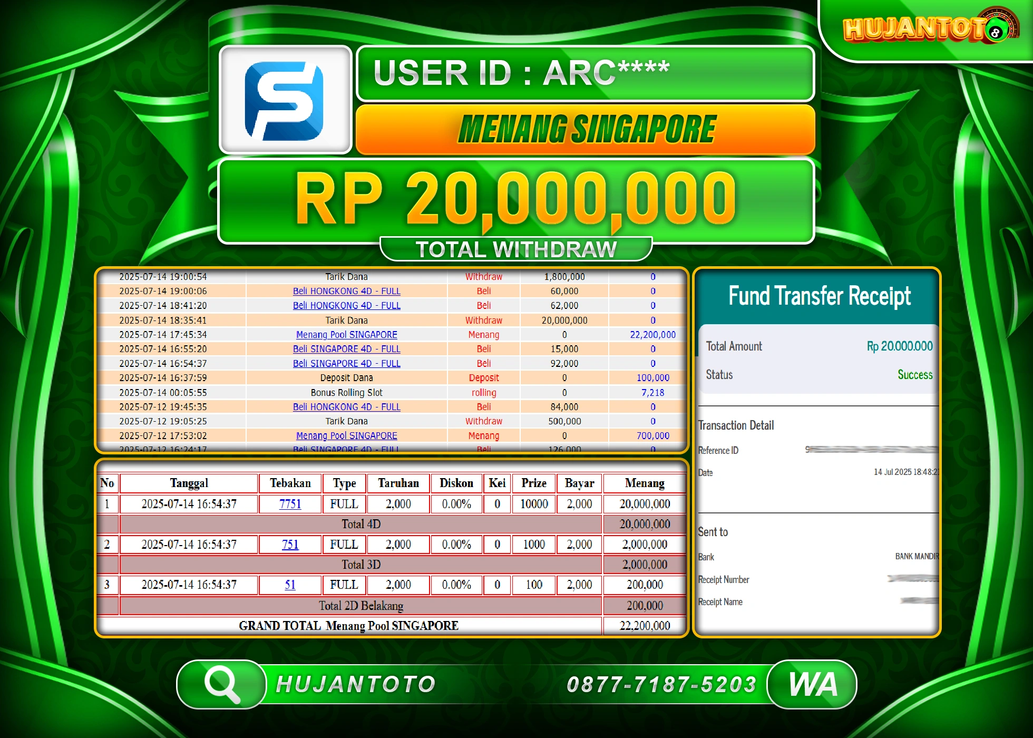The height and width of the screenshot is (738, 1033).
Task: Click the magnifying glass search icon
Action: [x=223, y=684]
